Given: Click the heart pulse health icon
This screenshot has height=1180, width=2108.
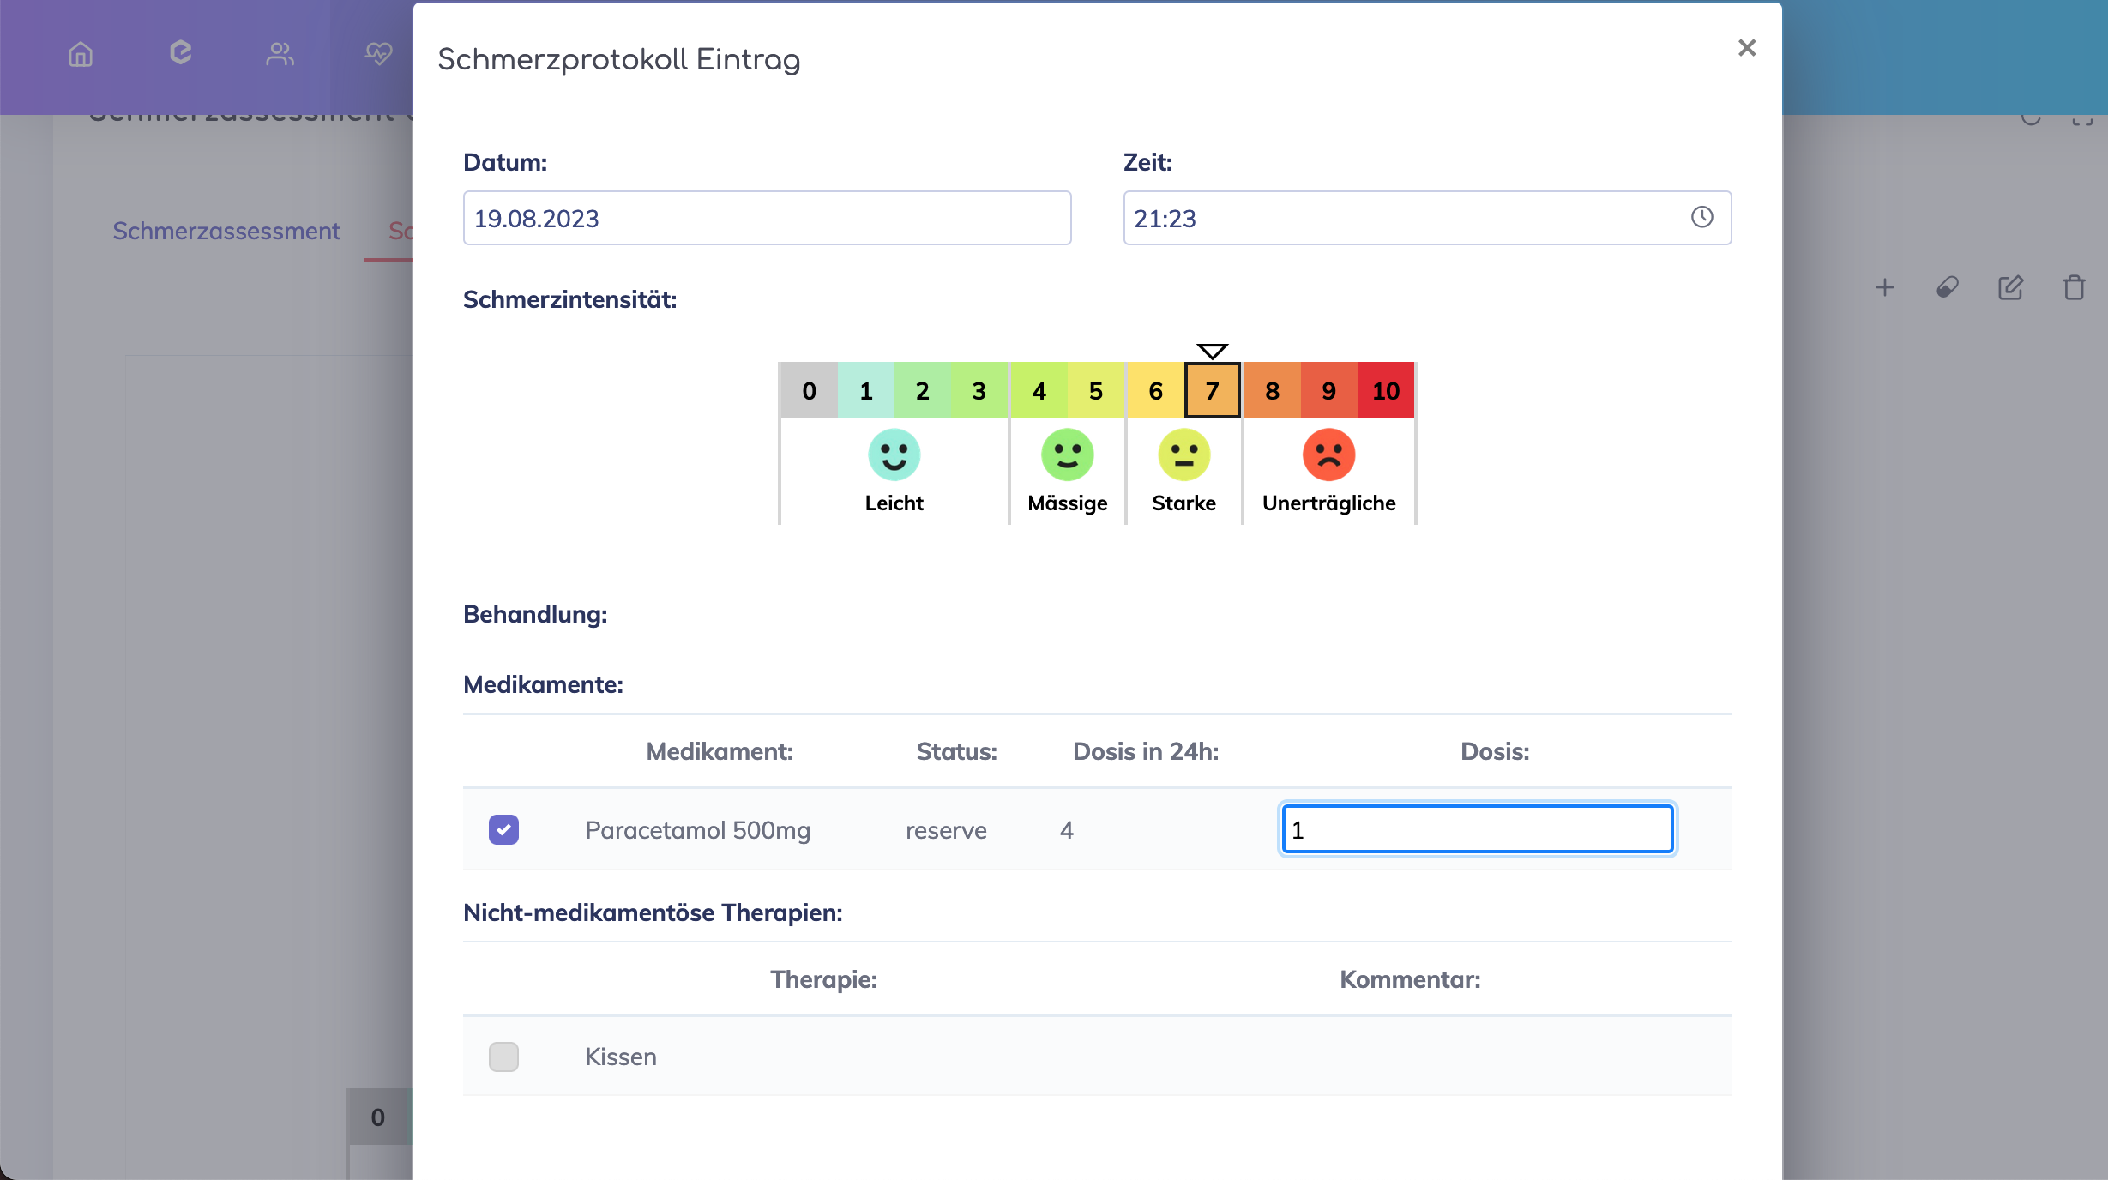Looking at the screenshot, I should (378, 55).
